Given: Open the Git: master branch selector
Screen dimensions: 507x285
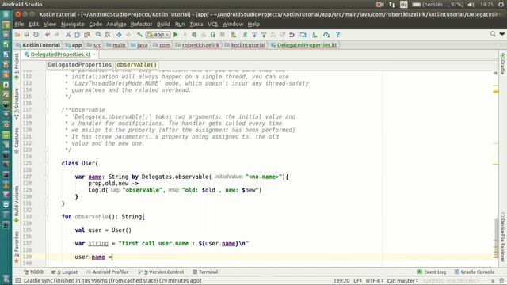Looking at the screenshot, I should pyautogui.click(x=403, y=281).
